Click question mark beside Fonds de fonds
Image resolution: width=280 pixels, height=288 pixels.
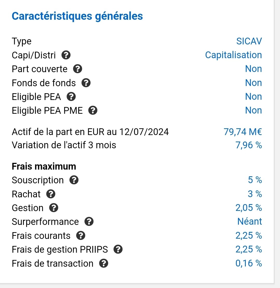click(x=86, y=83)
